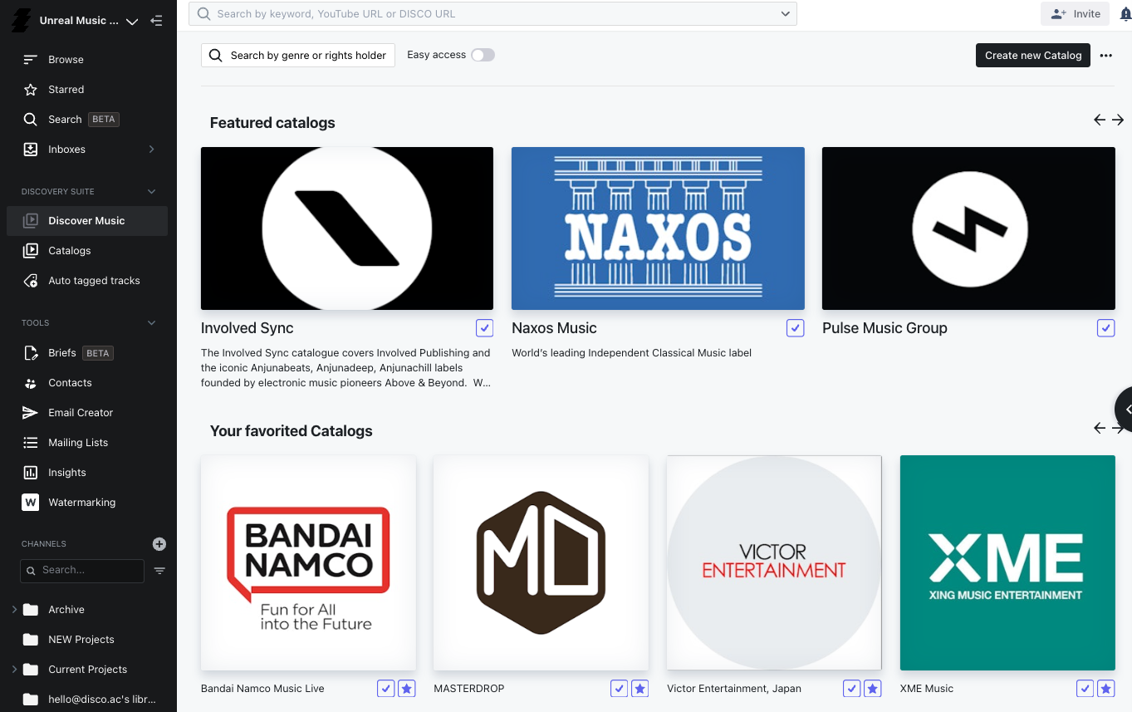Toggle the XME Music checkbox
Image resolution: width=1132 pixels, height=712 pixels.
pyautogui.click(x=1085, y=689)
